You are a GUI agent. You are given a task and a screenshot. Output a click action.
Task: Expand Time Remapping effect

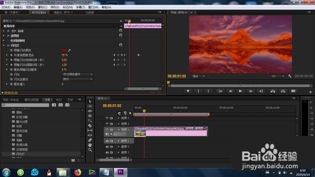[x=3, y=40]
